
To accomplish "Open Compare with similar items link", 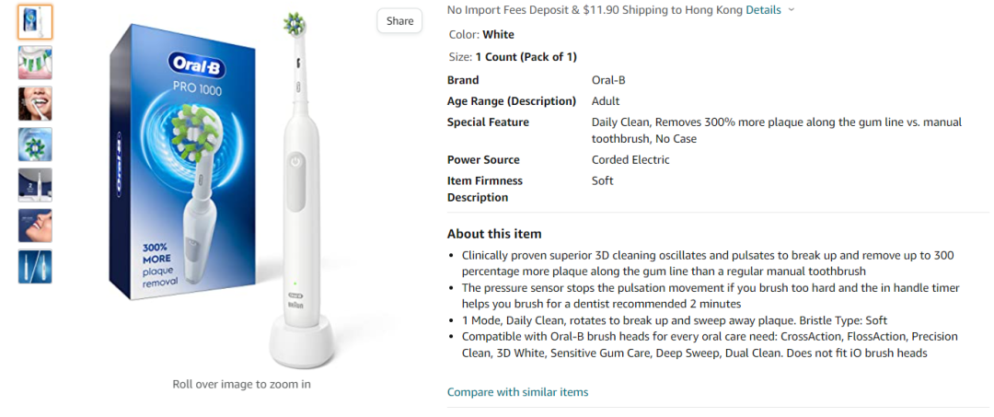I will [517, 392].
